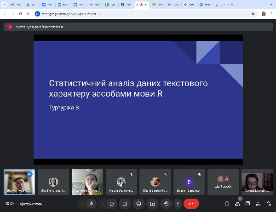Open the chat with everyone panel
276x212 pixels.
247,203
